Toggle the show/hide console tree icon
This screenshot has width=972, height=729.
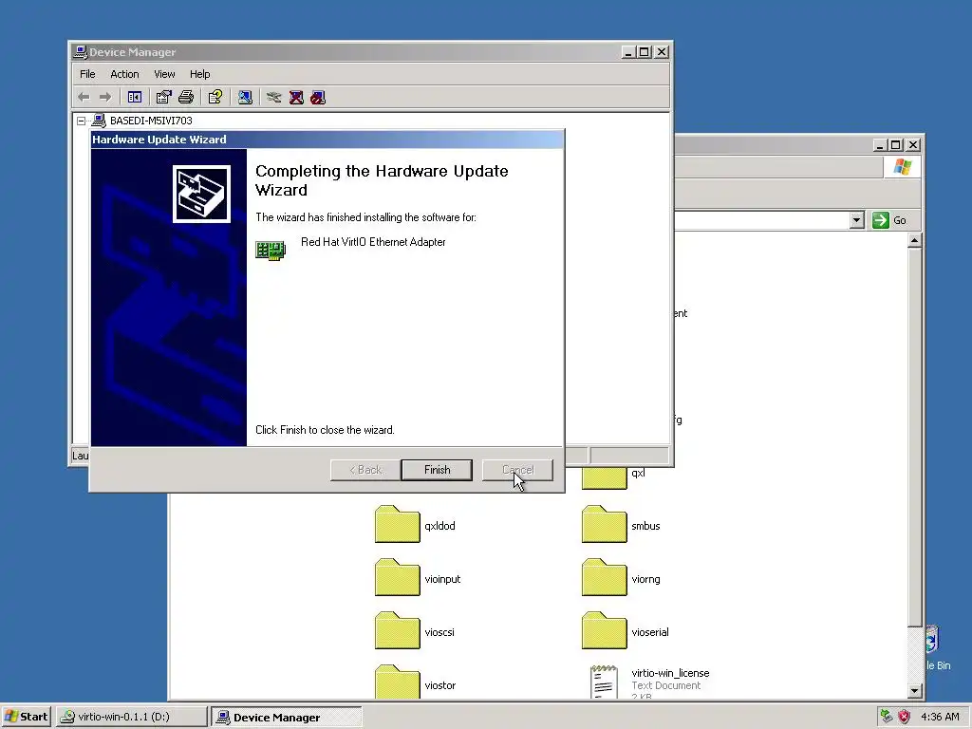pyautogui.click(x=135, y=98)
